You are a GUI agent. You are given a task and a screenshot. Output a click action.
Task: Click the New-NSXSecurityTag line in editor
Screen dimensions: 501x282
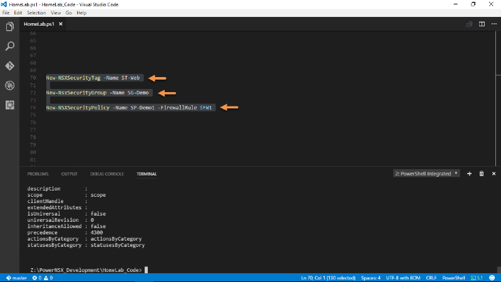click(93, 78)
